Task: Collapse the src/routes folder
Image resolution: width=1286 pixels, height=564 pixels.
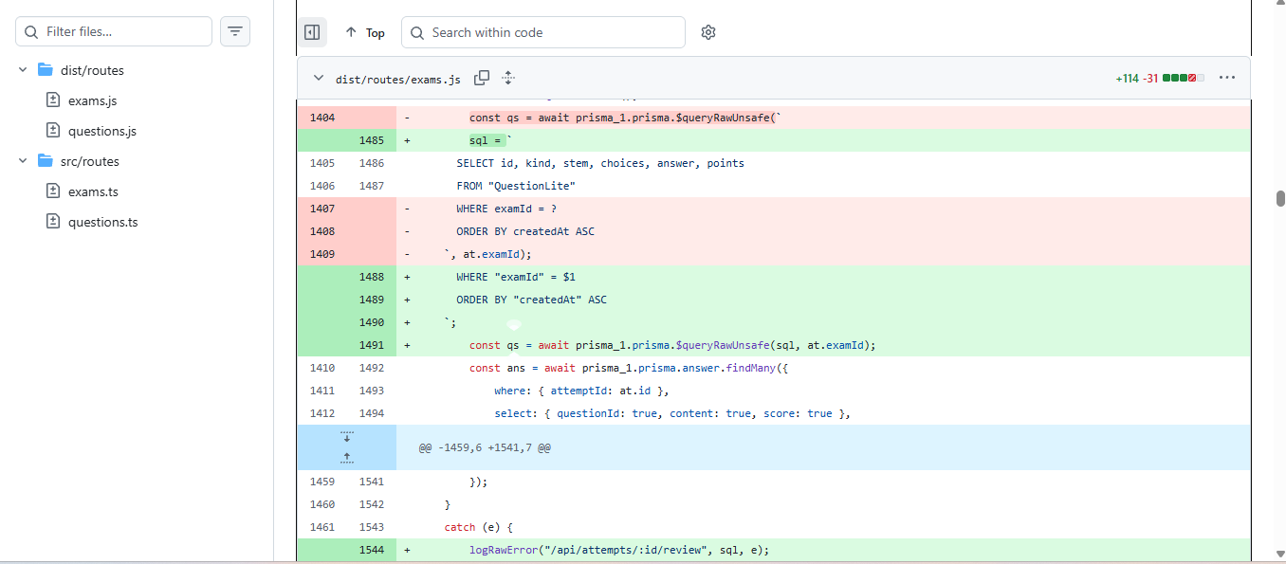Action: (23, 161)
